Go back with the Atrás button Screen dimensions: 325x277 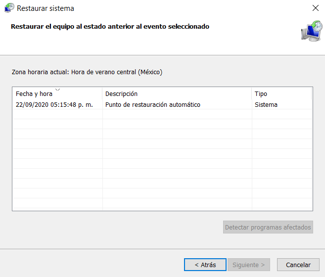205,265
